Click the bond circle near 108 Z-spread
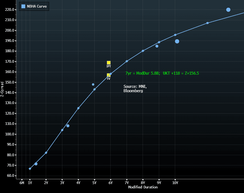The image size is (244, 193). [x=68, y=126]
